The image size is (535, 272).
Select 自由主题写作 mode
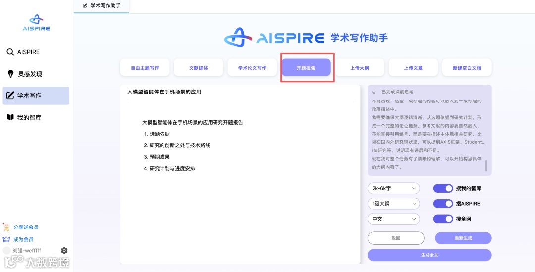(x=145, y=68)
